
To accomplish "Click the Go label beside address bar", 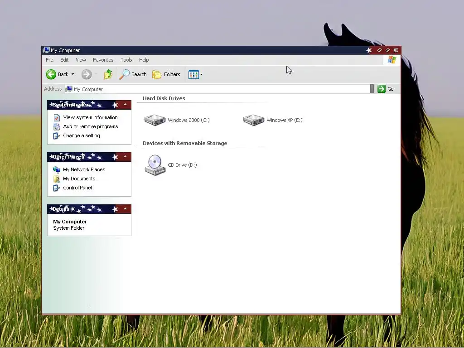I will pyautogui.click(x=390, y=89).
